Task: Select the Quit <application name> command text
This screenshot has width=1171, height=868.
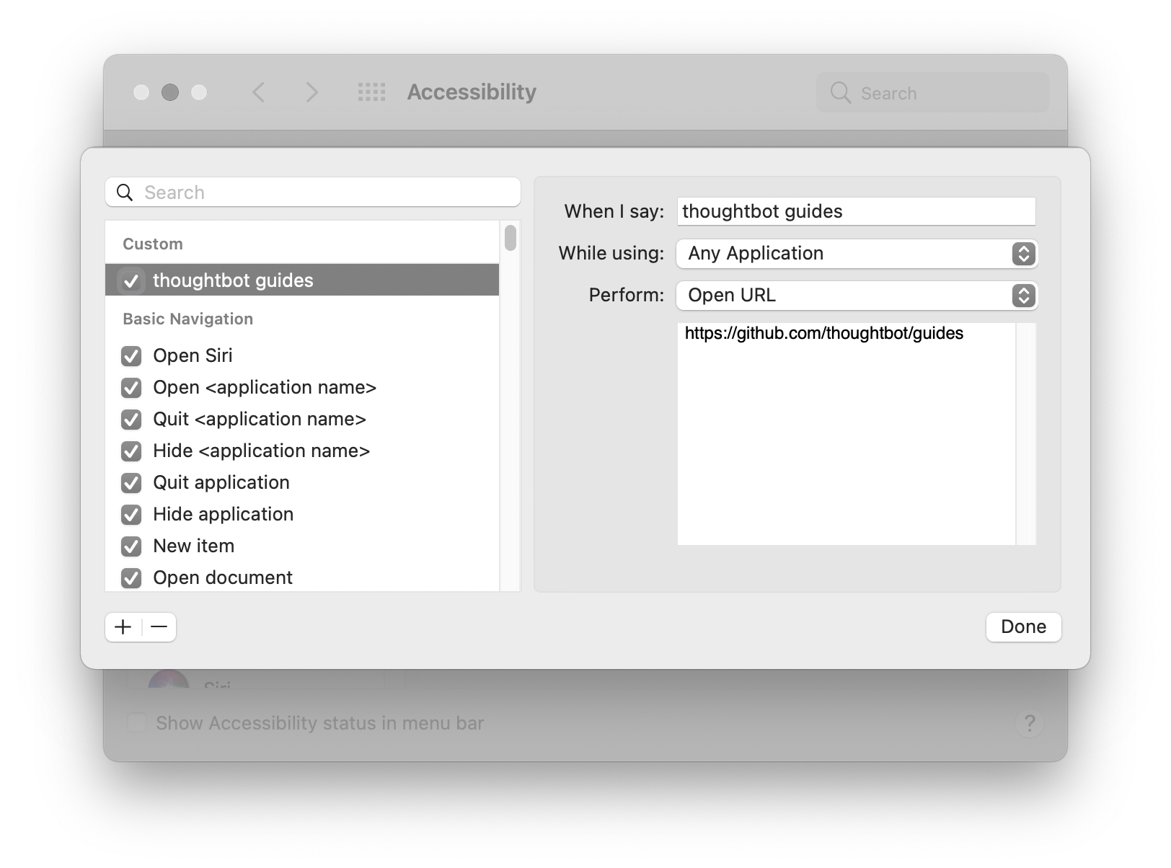Action: (x=260, y=419)
